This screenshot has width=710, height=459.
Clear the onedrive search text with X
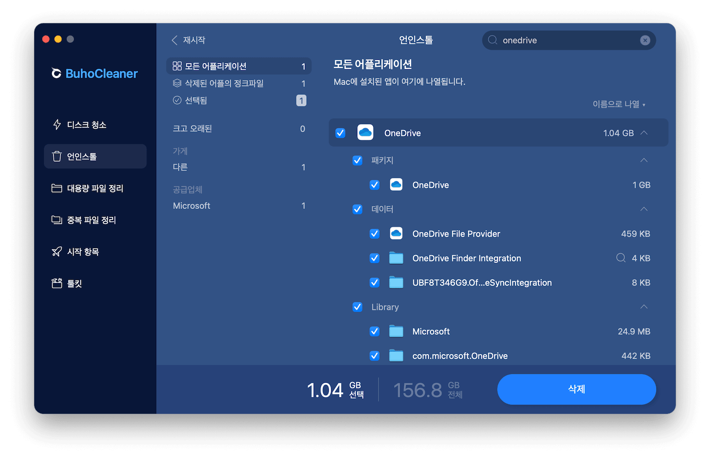(x=645, y=40)
